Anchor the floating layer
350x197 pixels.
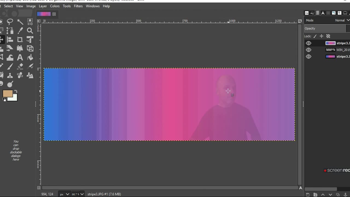coord(345,195)
